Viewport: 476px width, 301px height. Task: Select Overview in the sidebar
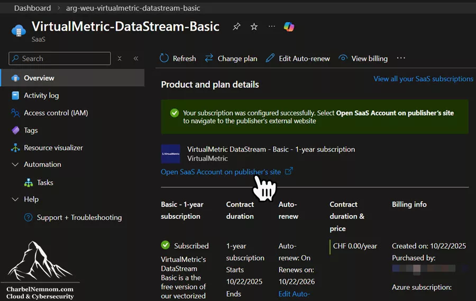click(72, 78)
